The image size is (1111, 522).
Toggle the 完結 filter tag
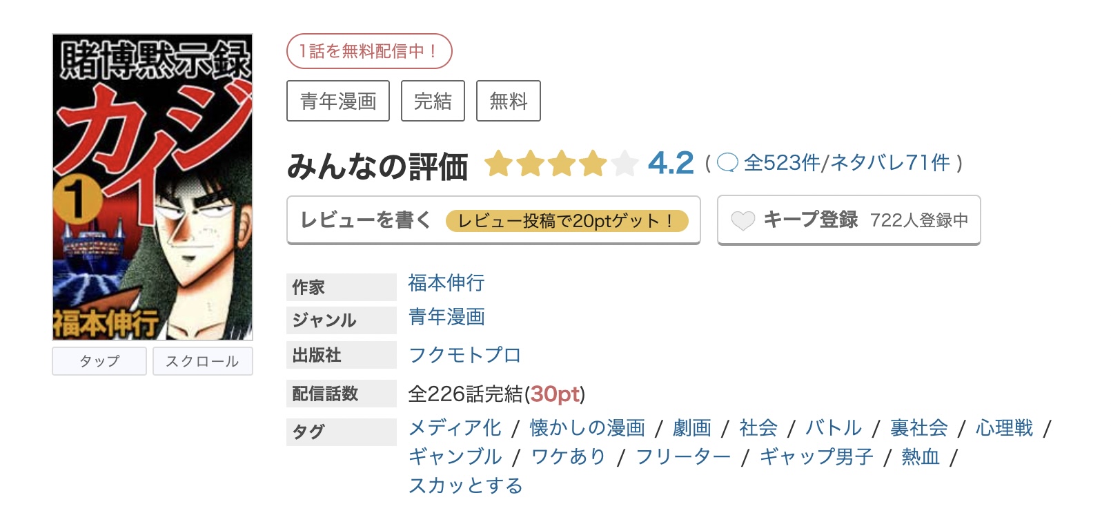click(x=433, y=101)
